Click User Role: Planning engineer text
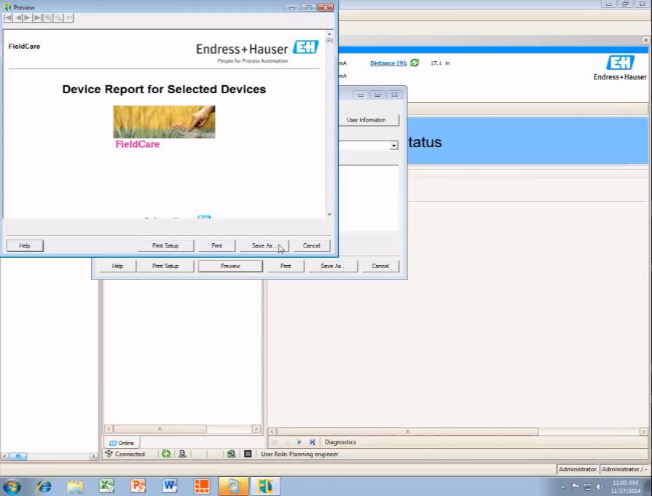 click(299, 454)
